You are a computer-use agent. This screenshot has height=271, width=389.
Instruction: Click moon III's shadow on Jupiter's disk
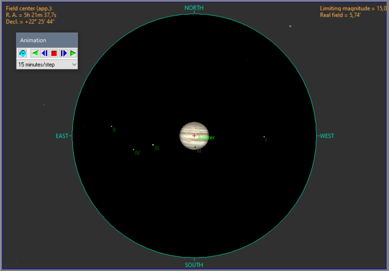tap(195, 147)
